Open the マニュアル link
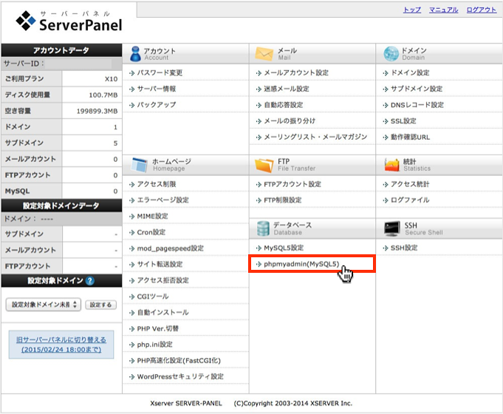Viewport: 503px width, 414px height. point(444,10)
